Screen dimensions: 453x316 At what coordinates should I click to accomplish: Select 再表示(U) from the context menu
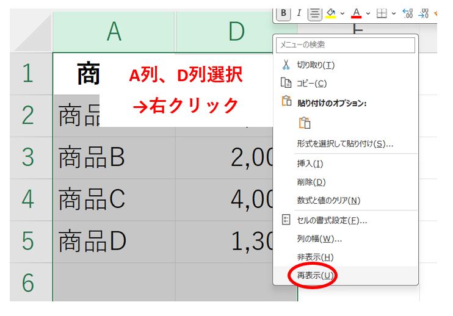coord(314,276)
